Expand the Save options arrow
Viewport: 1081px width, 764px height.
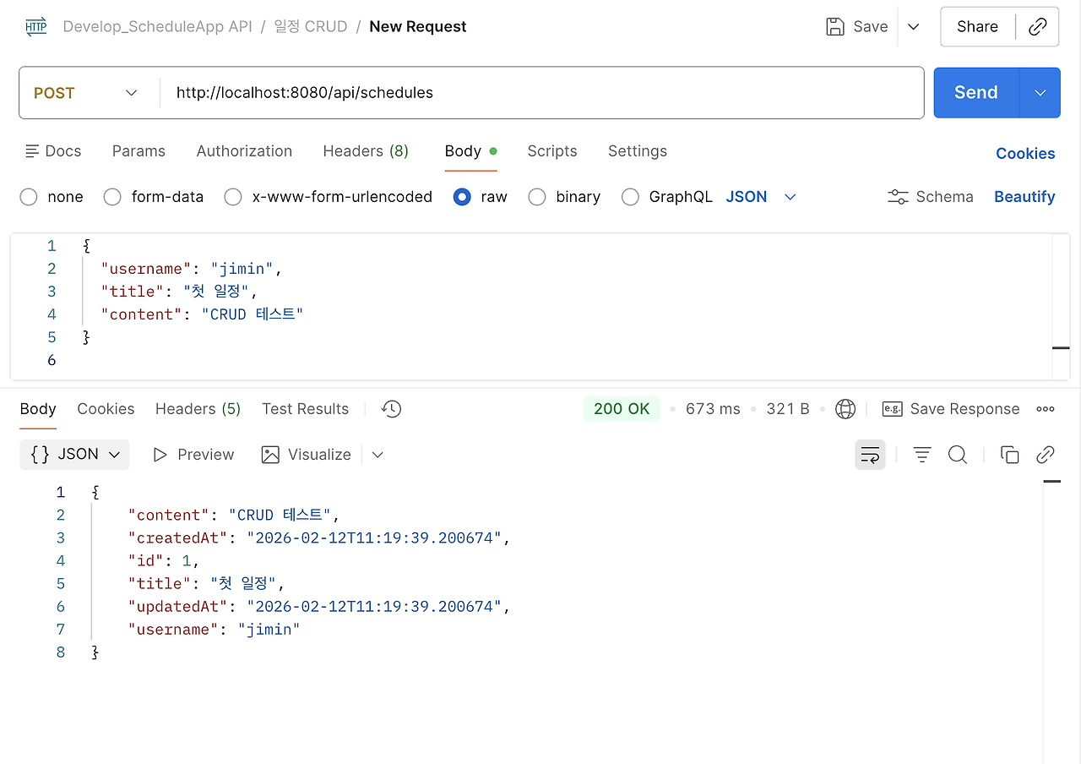913,27
